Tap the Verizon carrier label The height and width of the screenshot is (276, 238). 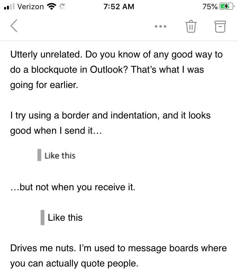(30, 7)
